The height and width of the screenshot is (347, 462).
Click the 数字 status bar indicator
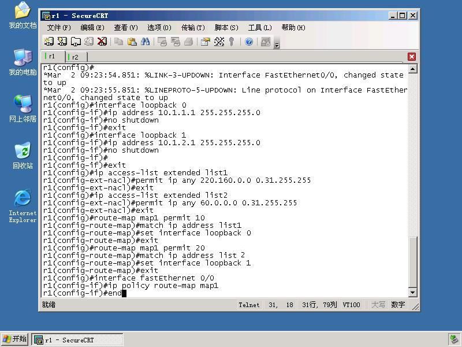point(398,305)
